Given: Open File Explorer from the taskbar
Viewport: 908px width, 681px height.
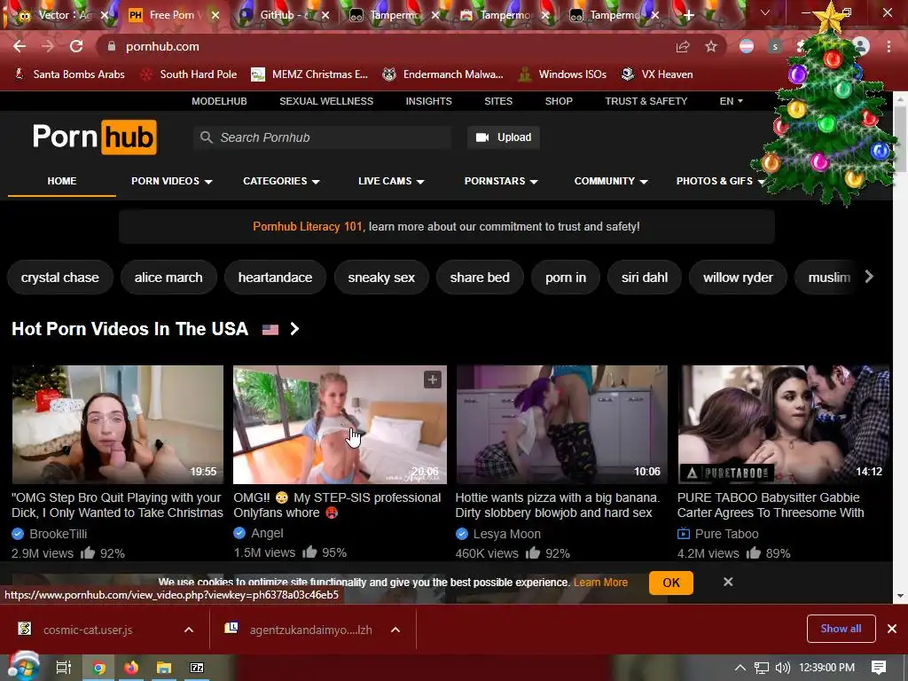Looking at the screenshot, I should click(164, 668).
